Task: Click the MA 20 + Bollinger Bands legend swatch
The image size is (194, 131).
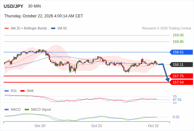Action: point(7,28)
